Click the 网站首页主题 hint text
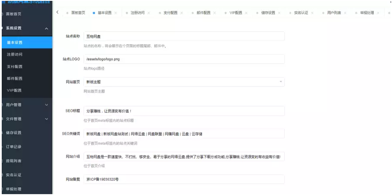 point(94,91)
